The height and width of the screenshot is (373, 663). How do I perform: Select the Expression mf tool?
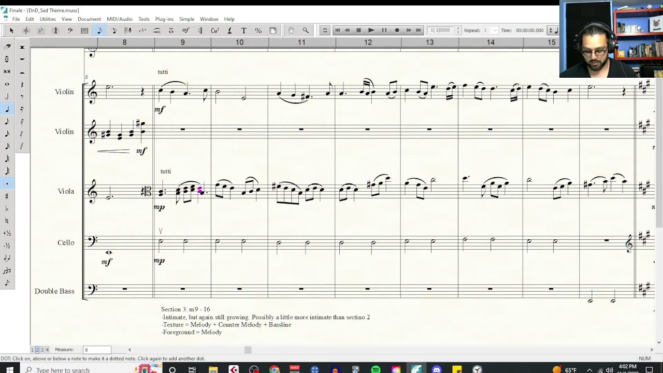click(x=185, y=31)
